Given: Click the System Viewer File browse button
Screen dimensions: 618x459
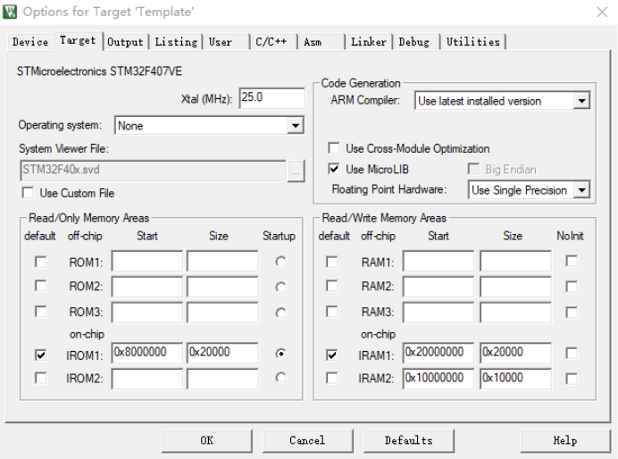Looking at the screenshot, I should 296,171.
